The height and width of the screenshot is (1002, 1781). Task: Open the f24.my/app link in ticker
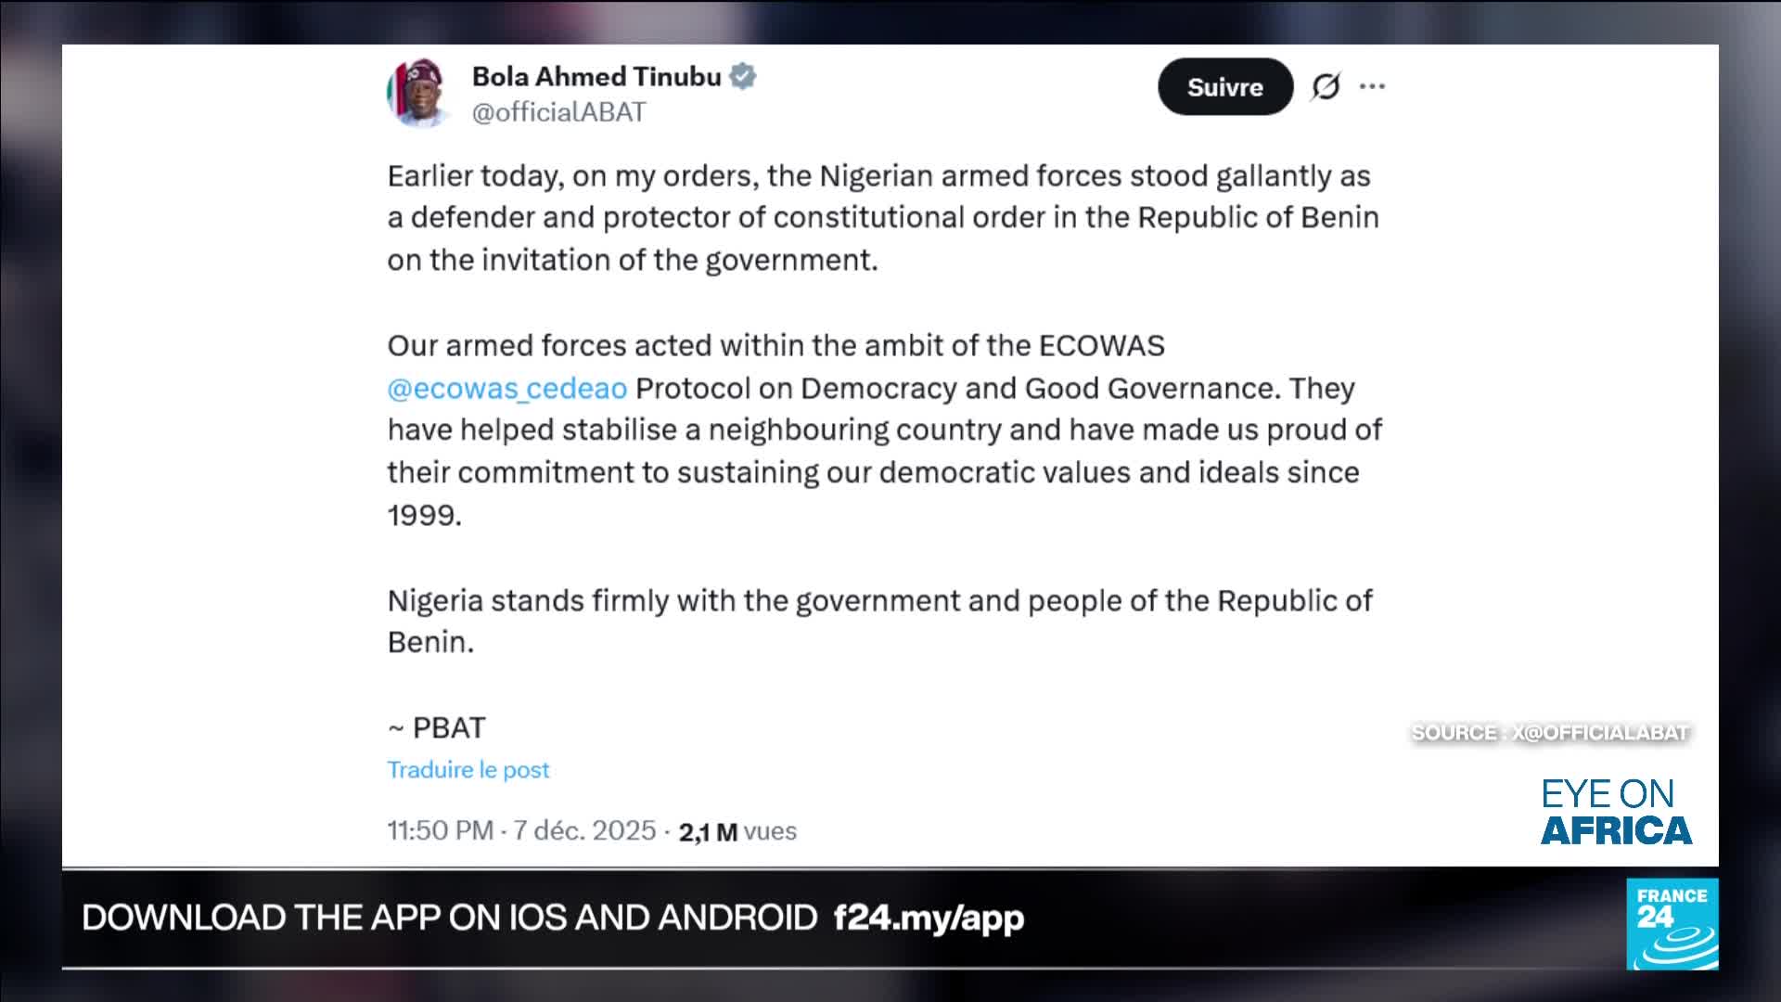click(929, 918)
